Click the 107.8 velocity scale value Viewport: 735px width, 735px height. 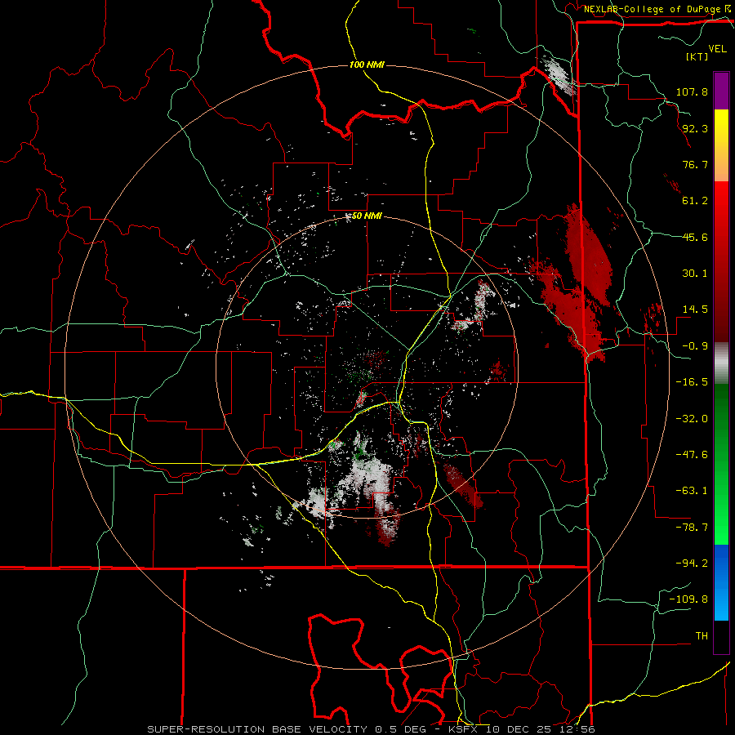click(692, 91)
